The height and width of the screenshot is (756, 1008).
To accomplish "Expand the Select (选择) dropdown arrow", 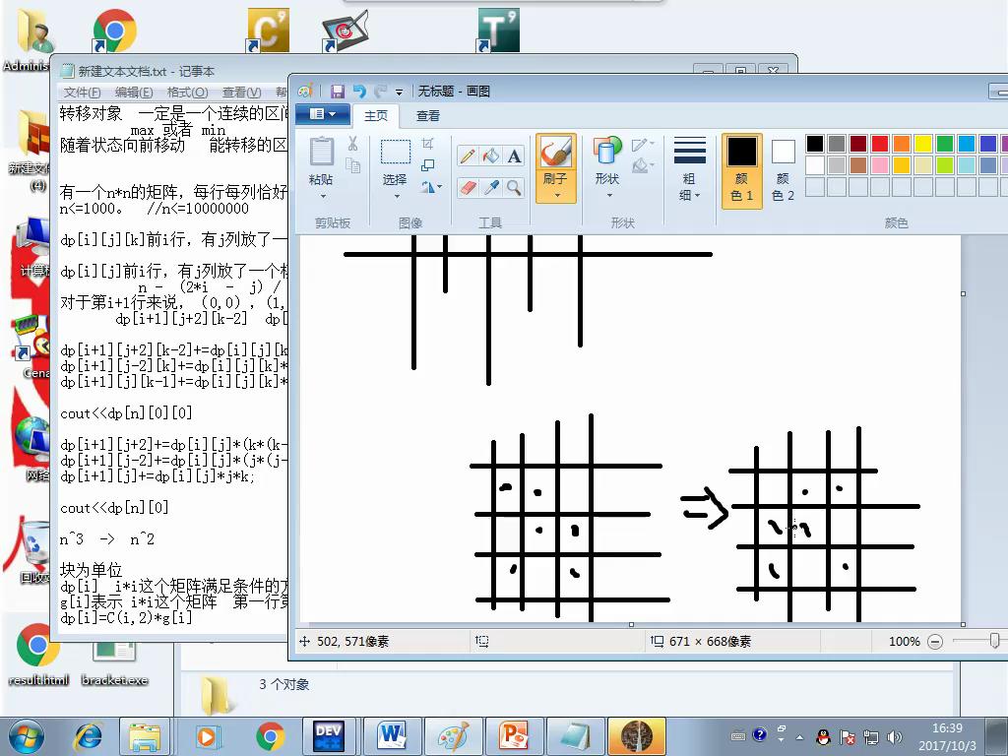I will coord(397,196).
